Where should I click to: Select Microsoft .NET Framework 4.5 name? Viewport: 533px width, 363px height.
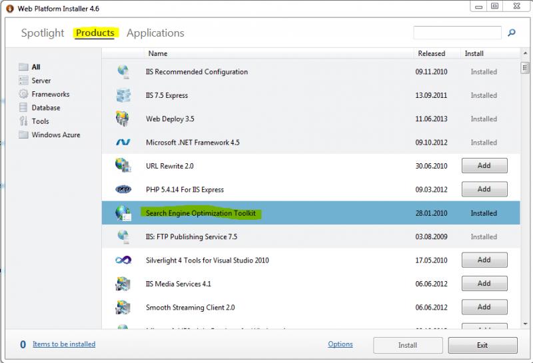click(x=193, y=143)
